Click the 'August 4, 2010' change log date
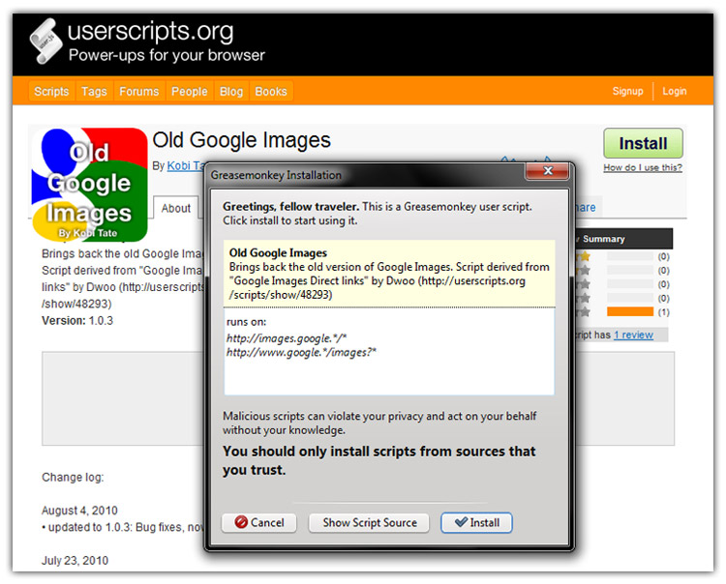 [x=79, y=511]
